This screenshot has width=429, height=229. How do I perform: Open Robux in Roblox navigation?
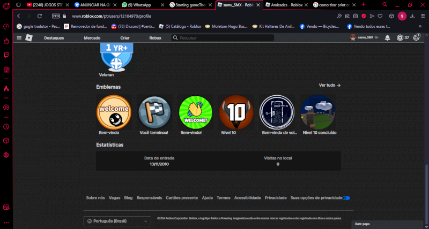tap(155, 38)
